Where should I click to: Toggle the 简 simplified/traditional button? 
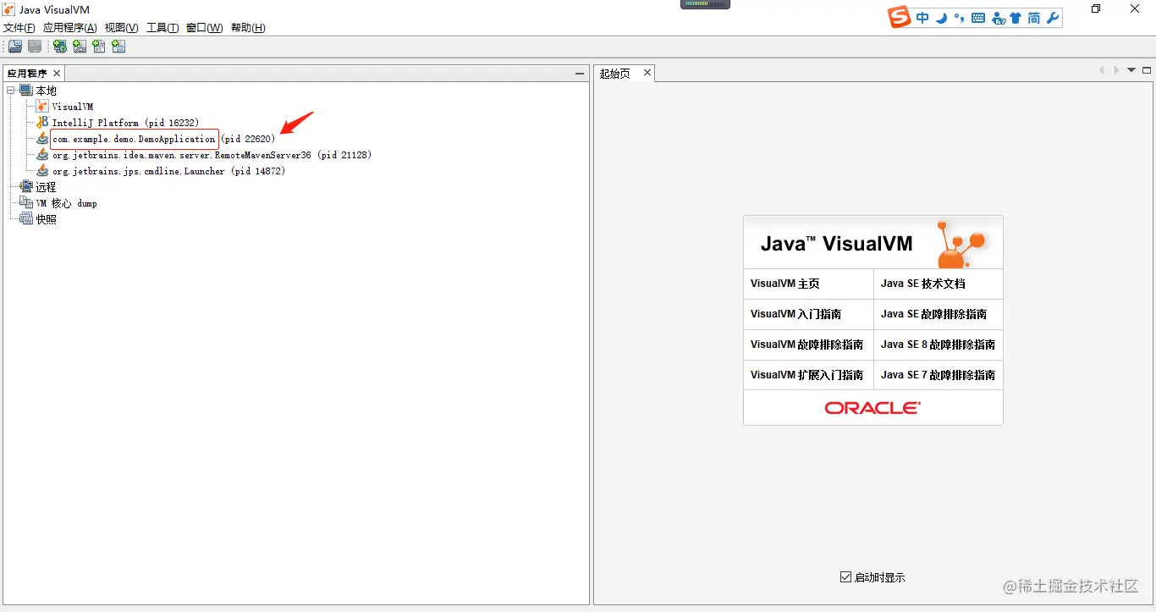click(1034, 18)
